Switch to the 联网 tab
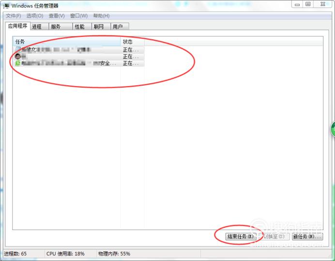The width and height of the screenshot is (335, 261). pos(101,27)
